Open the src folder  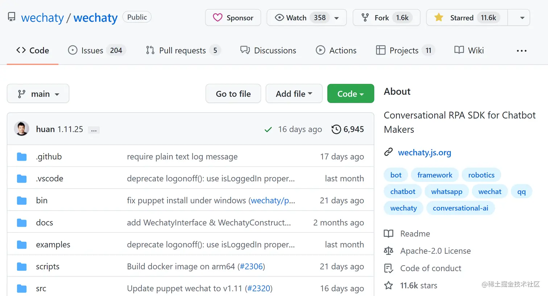tap(41, 288)
